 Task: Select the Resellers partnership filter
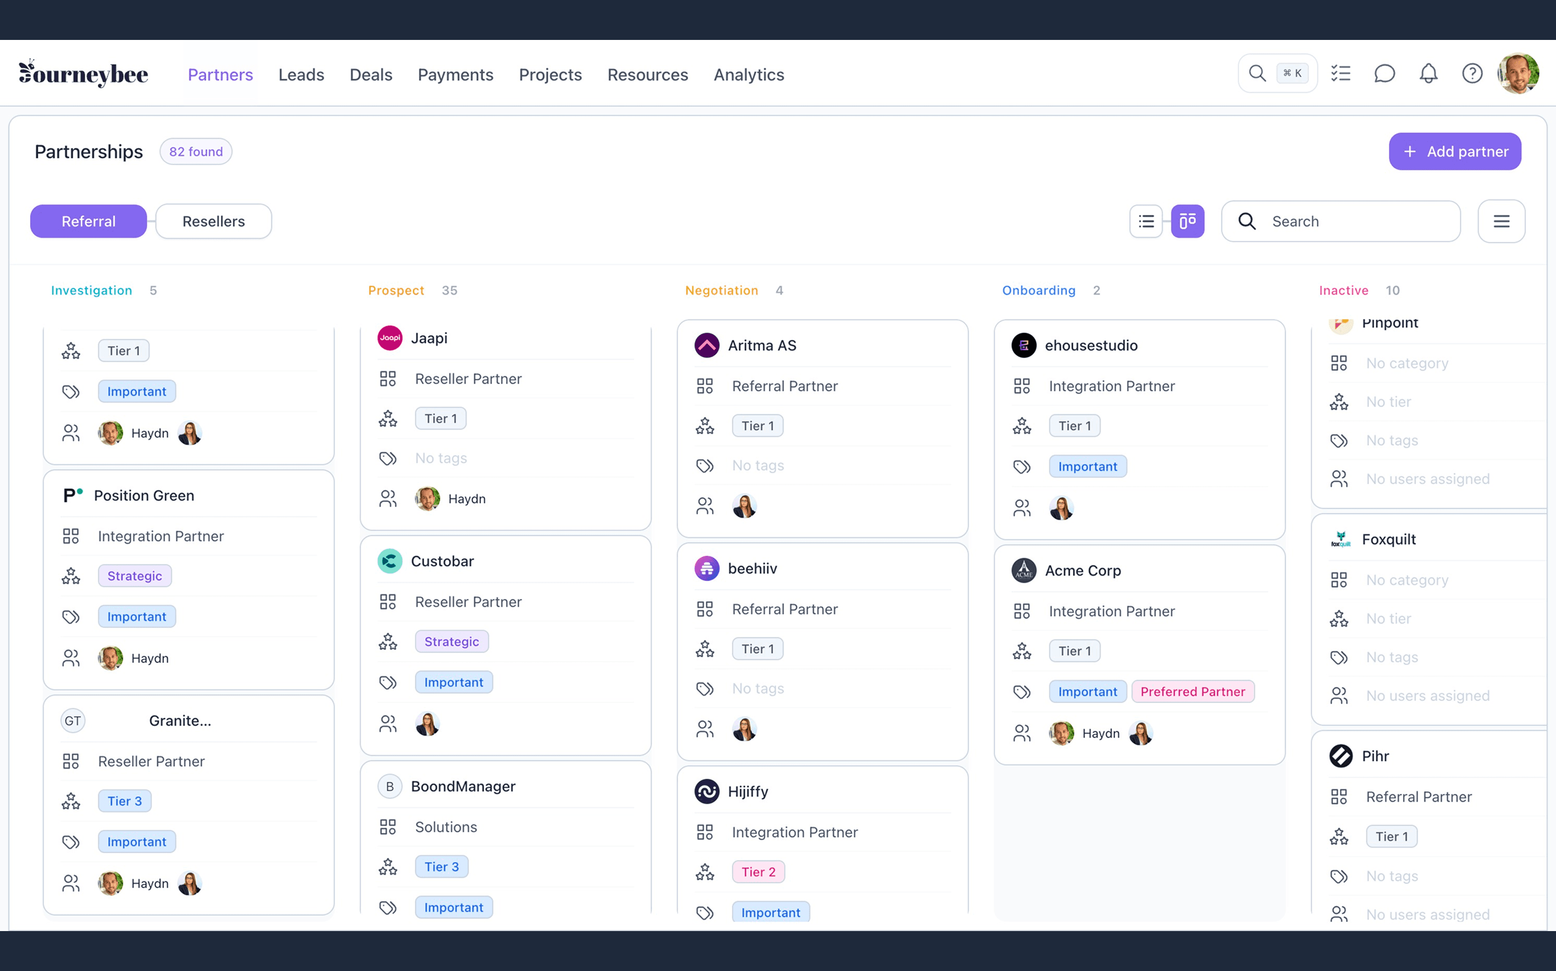click(x=213, y=222)
